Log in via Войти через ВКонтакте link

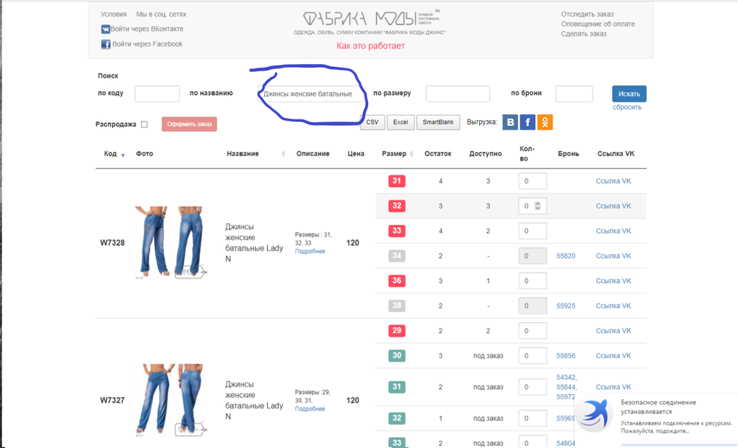[x=147, y=29]
